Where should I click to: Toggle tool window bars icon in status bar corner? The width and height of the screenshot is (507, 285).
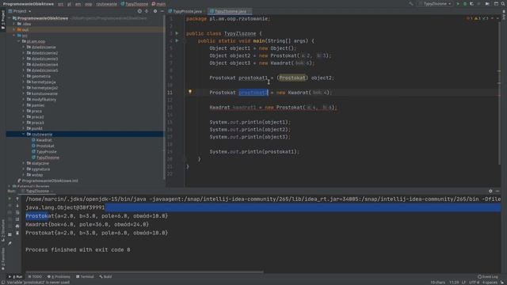tap(2, 282)
